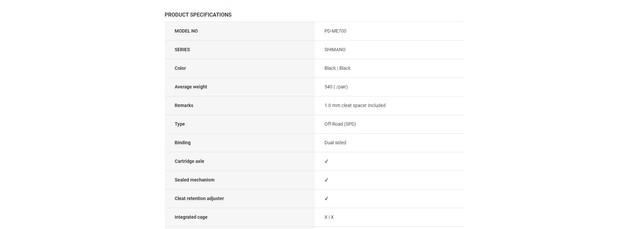Select the Black | Black color value
This screenshot has width=626, height=229.
coord(337,68)
